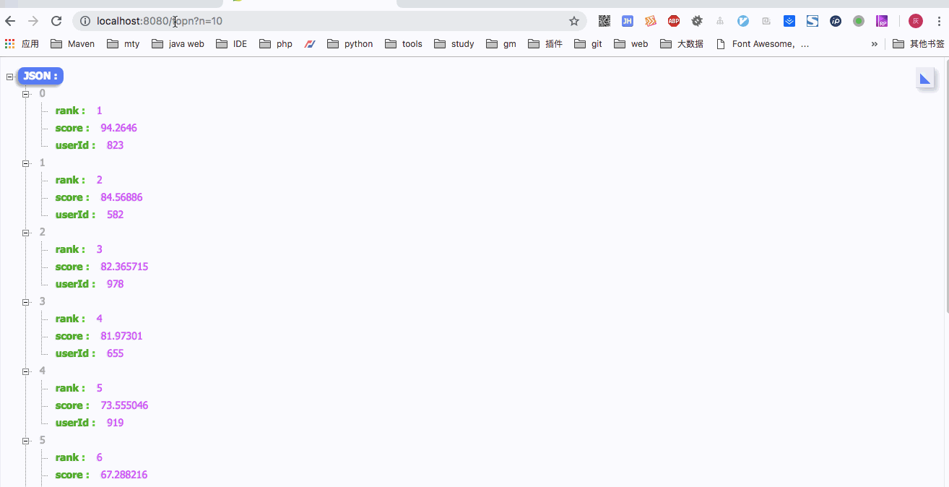Viewport: 949px width, 487px height.
Task: Open the blue S extension icon
Action: [812, 21]
